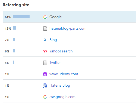Viewport: 139px width, 107px height.
Task: Open the Yahoo! search referrer link
Action: (x=61, y=51)
